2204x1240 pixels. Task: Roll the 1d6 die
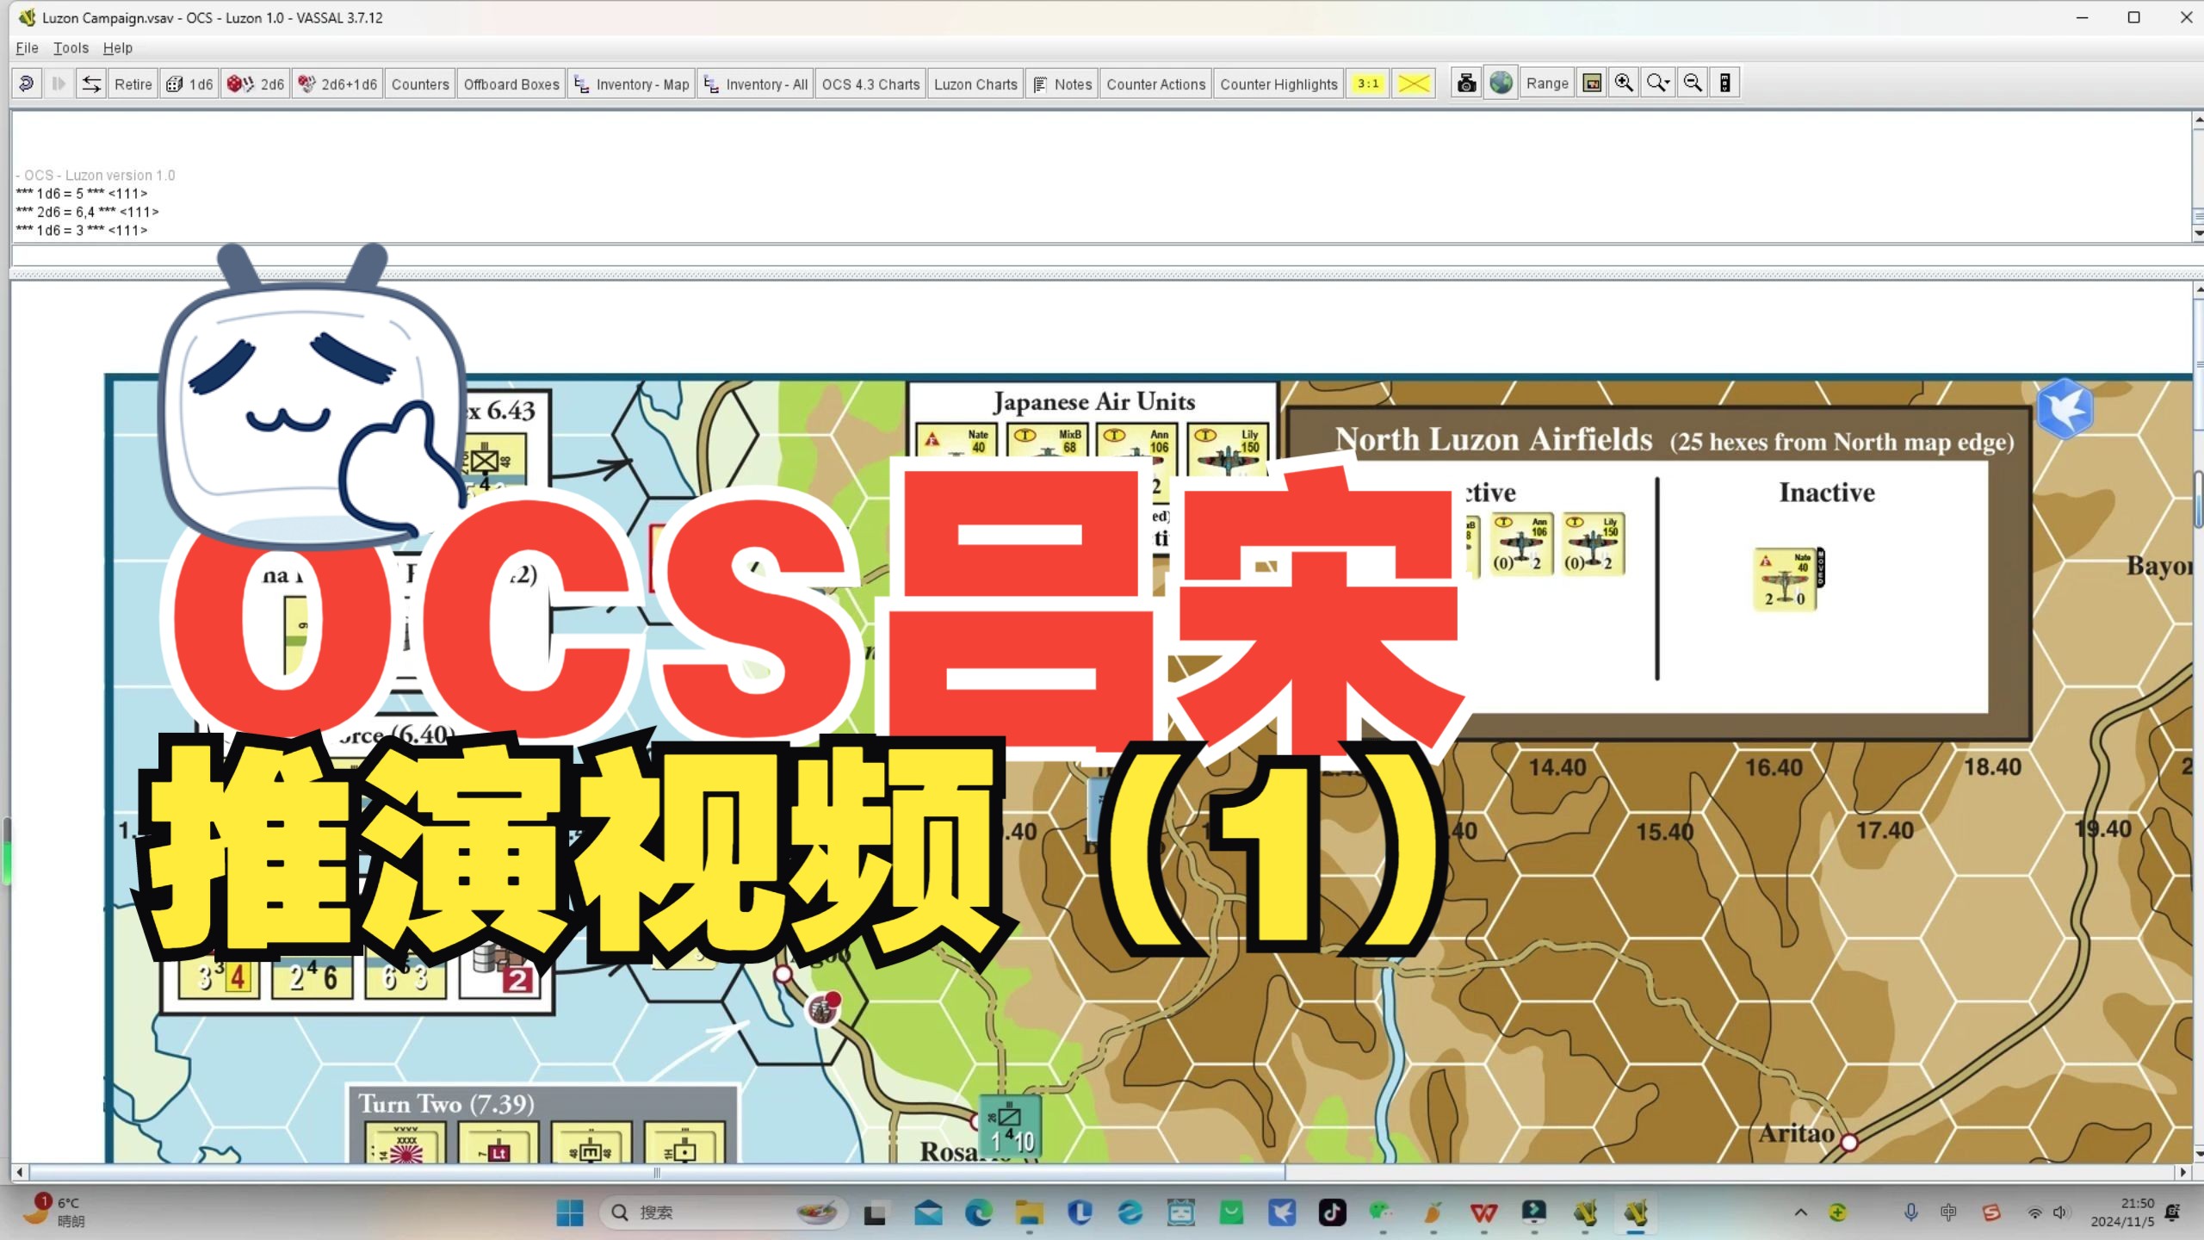click(189, 84)
